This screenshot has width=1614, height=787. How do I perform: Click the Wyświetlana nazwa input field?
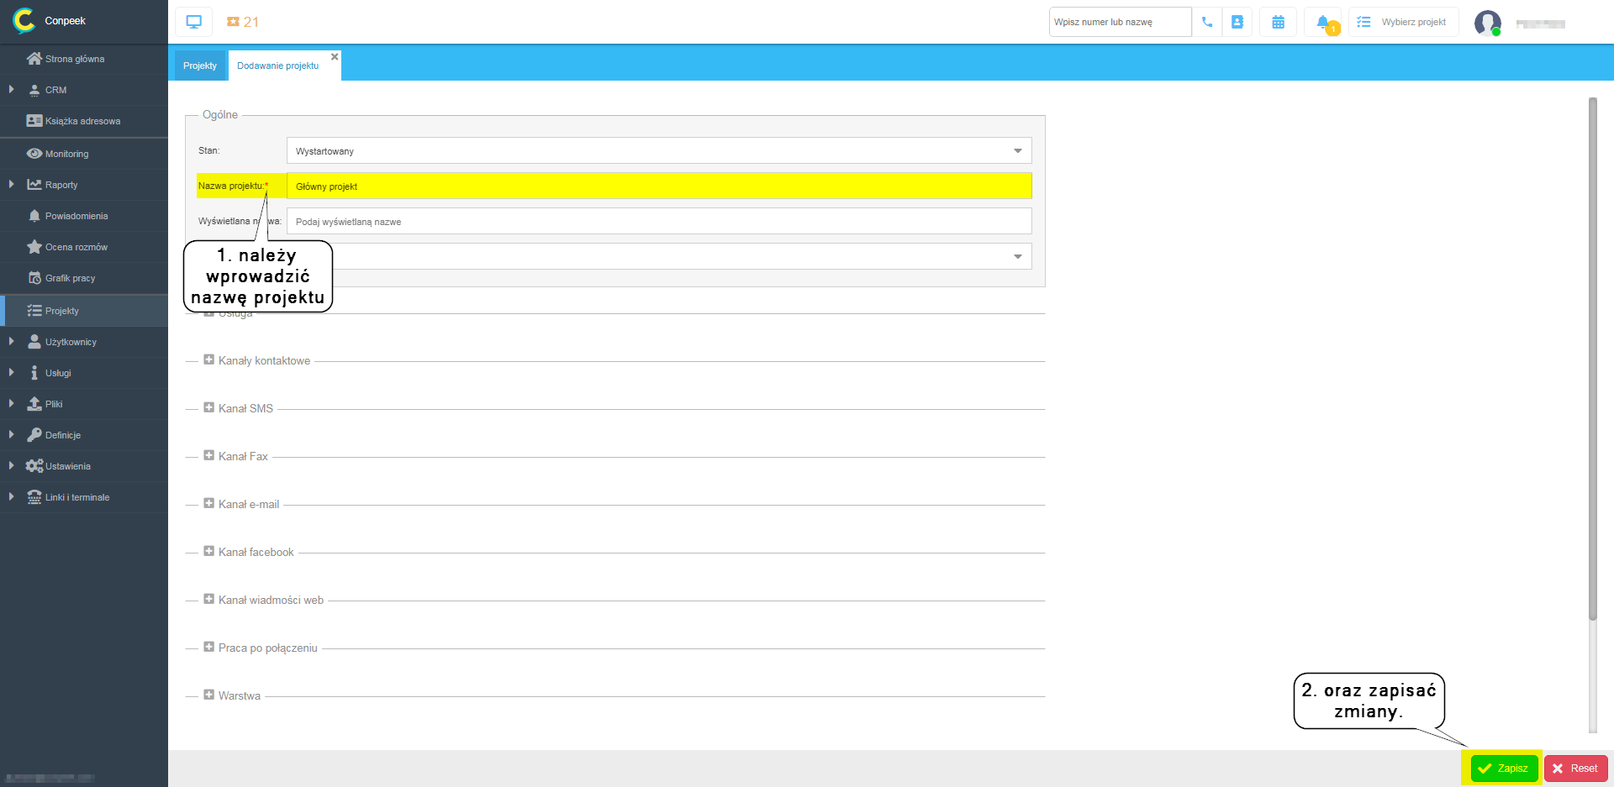click(659, 222)
